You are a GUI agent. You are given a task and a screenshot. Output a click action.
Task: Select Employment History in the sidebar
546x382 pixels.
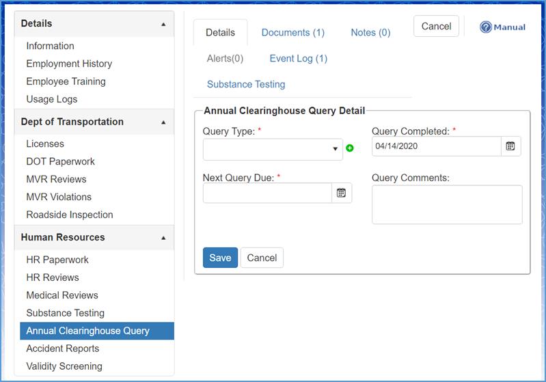pyautogui.click(x=69, y=64)
